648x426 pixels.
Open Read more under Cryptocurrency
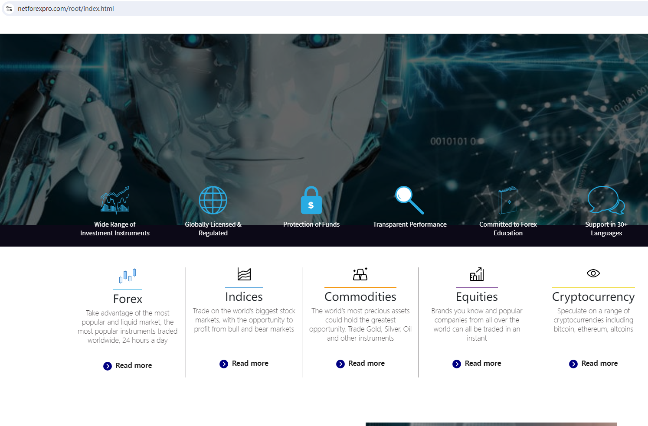[599, 364]
